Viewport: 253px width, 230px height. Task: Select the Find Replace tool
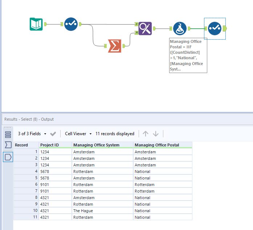click(145, 28)
